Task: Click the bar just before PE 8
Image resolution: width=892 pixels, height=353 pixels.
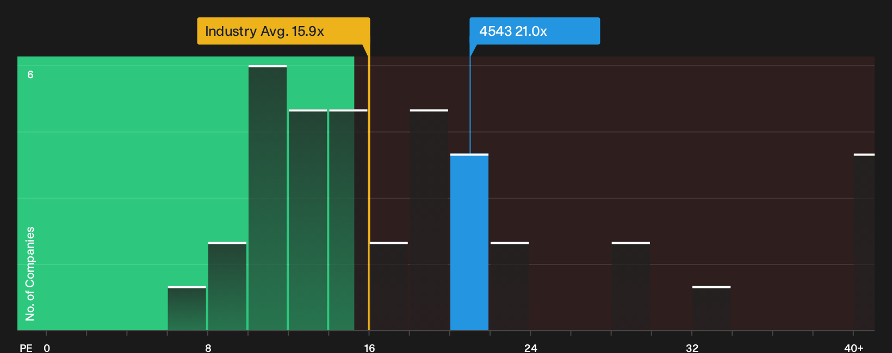Action: pos(187,308)
